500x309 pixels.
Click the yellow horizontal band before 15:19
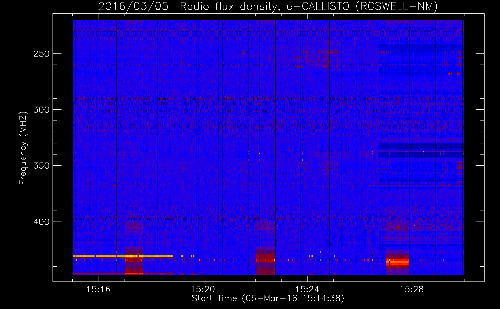pos(123,256)
